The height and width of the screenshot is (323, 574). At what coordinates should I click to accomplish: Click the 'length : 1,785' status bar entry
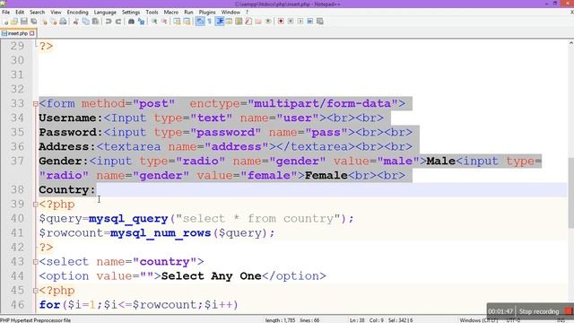pos(280,320)
